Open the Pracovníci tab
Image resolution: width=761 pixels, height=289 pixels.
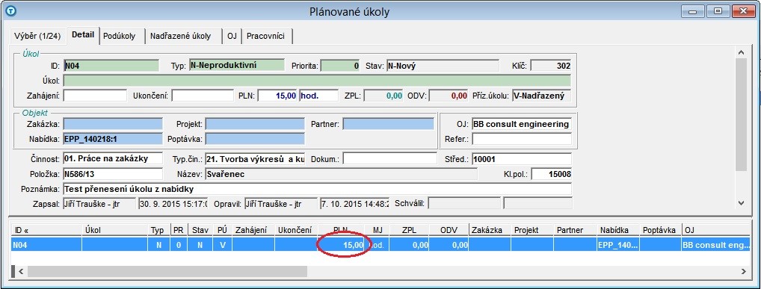(x=266, y=37)
